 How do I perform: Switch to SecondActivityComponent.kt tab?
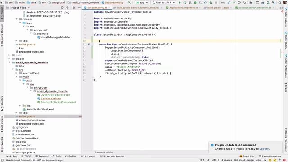click(255, 8)
